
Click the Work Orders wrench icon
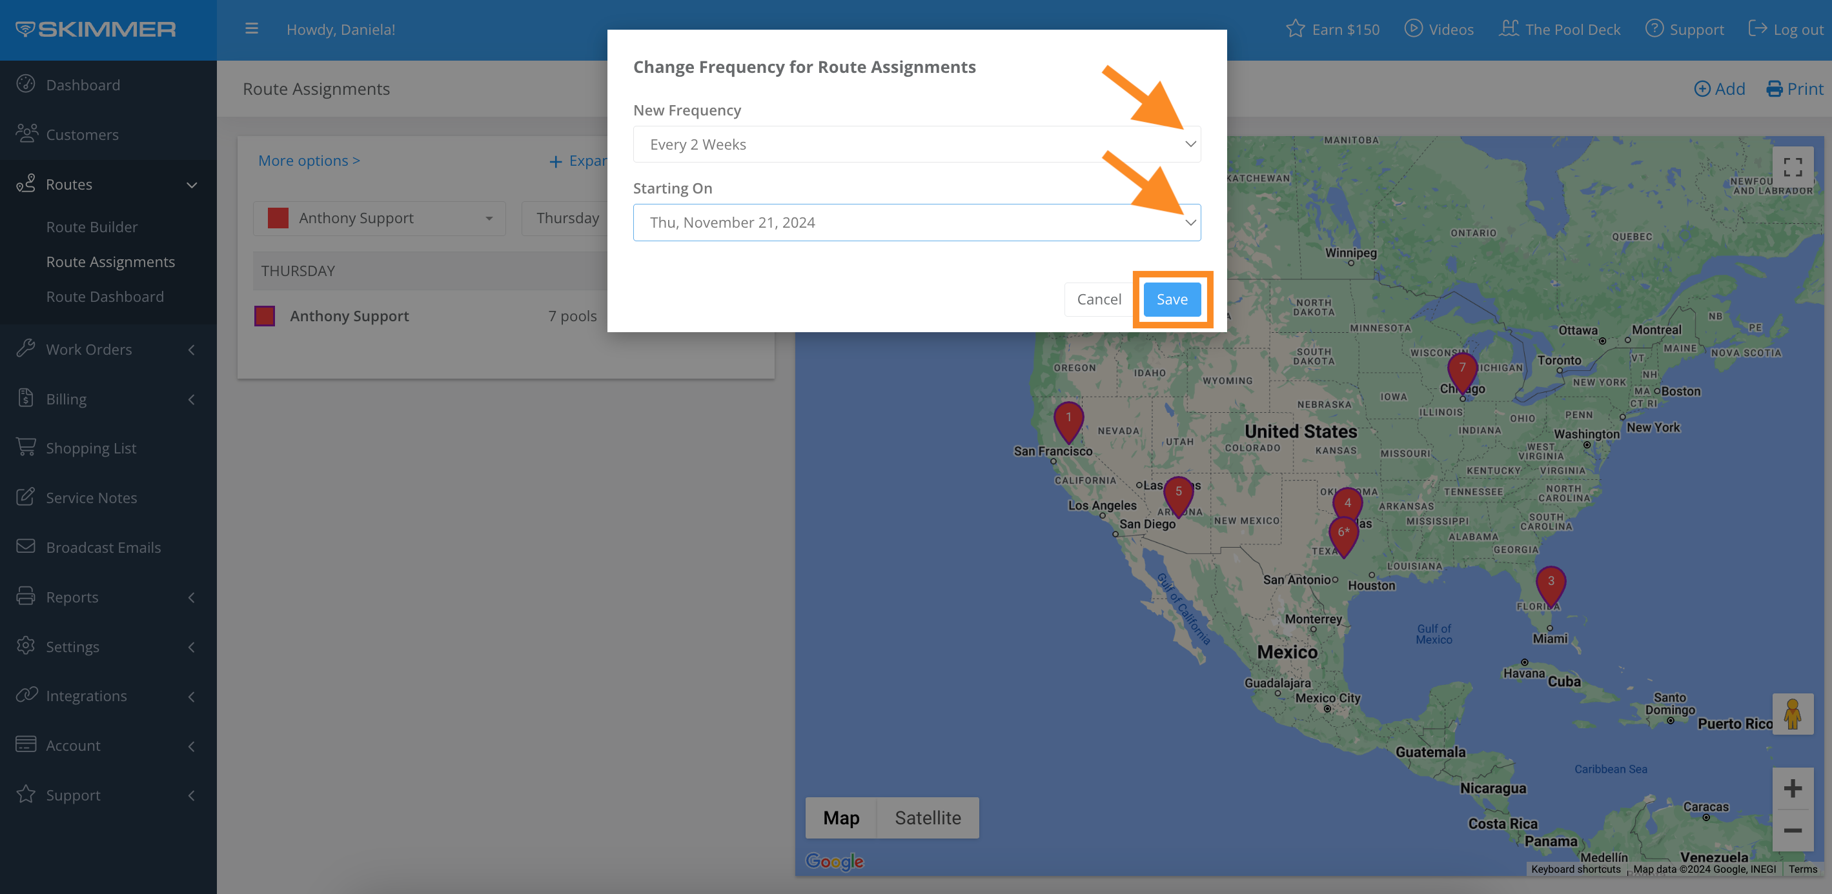26,348
